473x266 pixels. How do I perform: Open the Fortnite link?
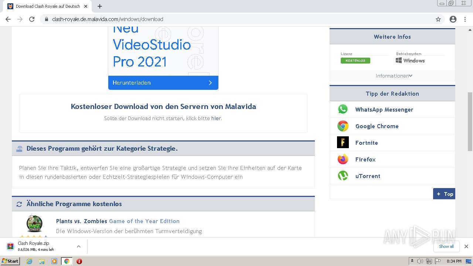coord(367,143)
